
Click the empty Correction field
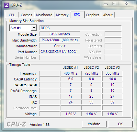tap(113, 34)
